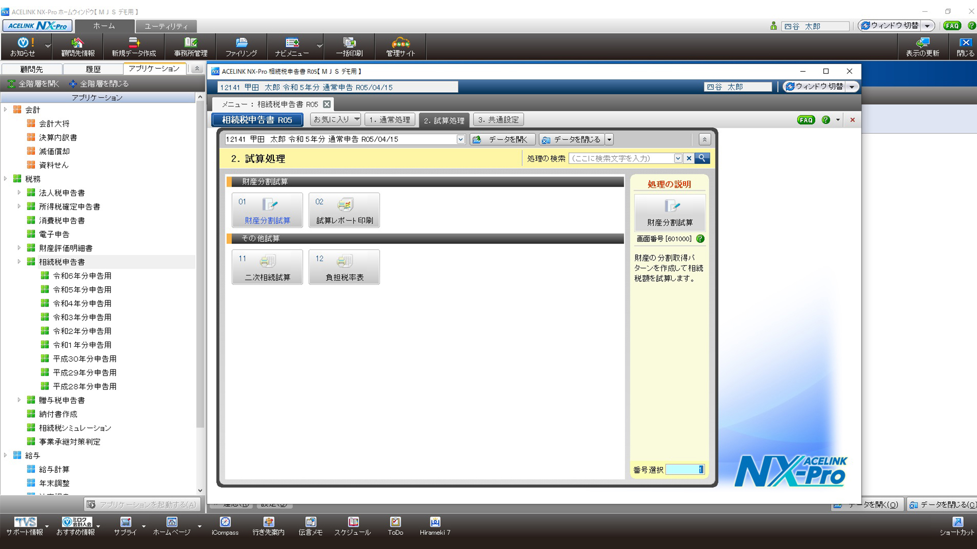Expand 法人税申告書 tree node
The image size is (977, 549).
[19, 193]
